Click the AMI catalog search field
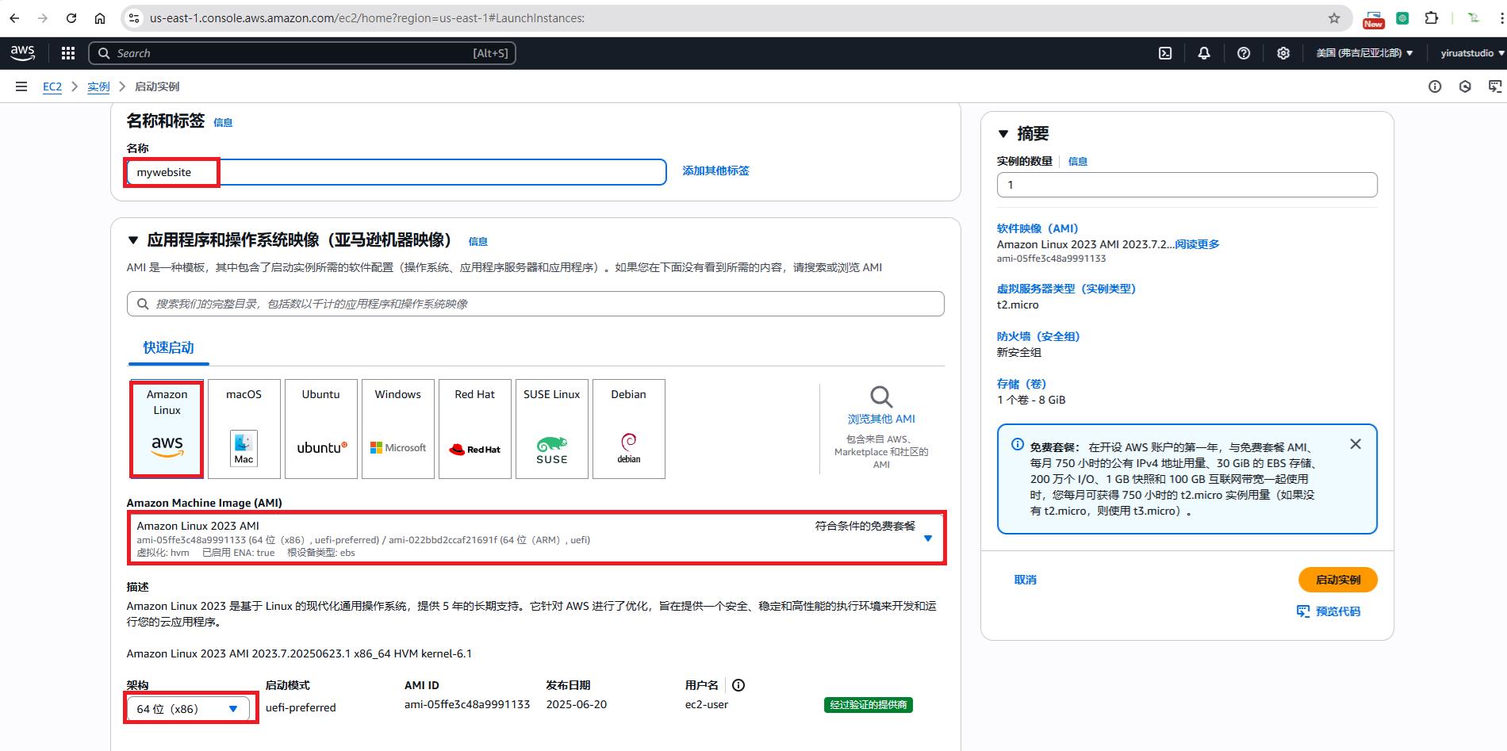This screenshot has height=751, width=1507. pos(535,304)
